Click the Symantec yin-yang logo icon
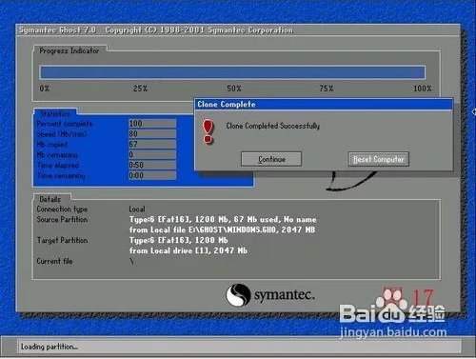 point(238,295)
